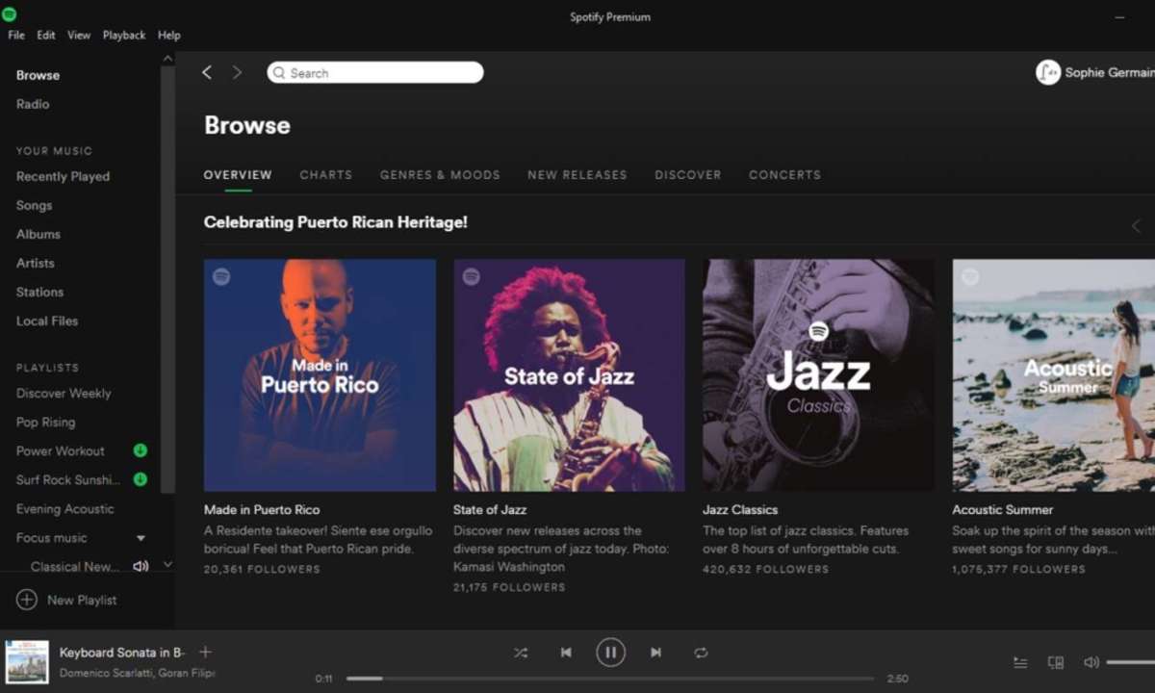The image size is (1155, 693).
Task: Open the New Releases tab
Action: pos(577,175)
